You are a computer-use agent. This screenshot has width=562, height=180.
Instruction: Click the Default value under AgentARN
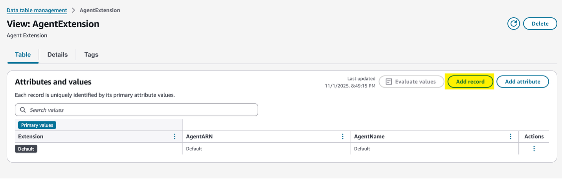[x=194, y=149]
